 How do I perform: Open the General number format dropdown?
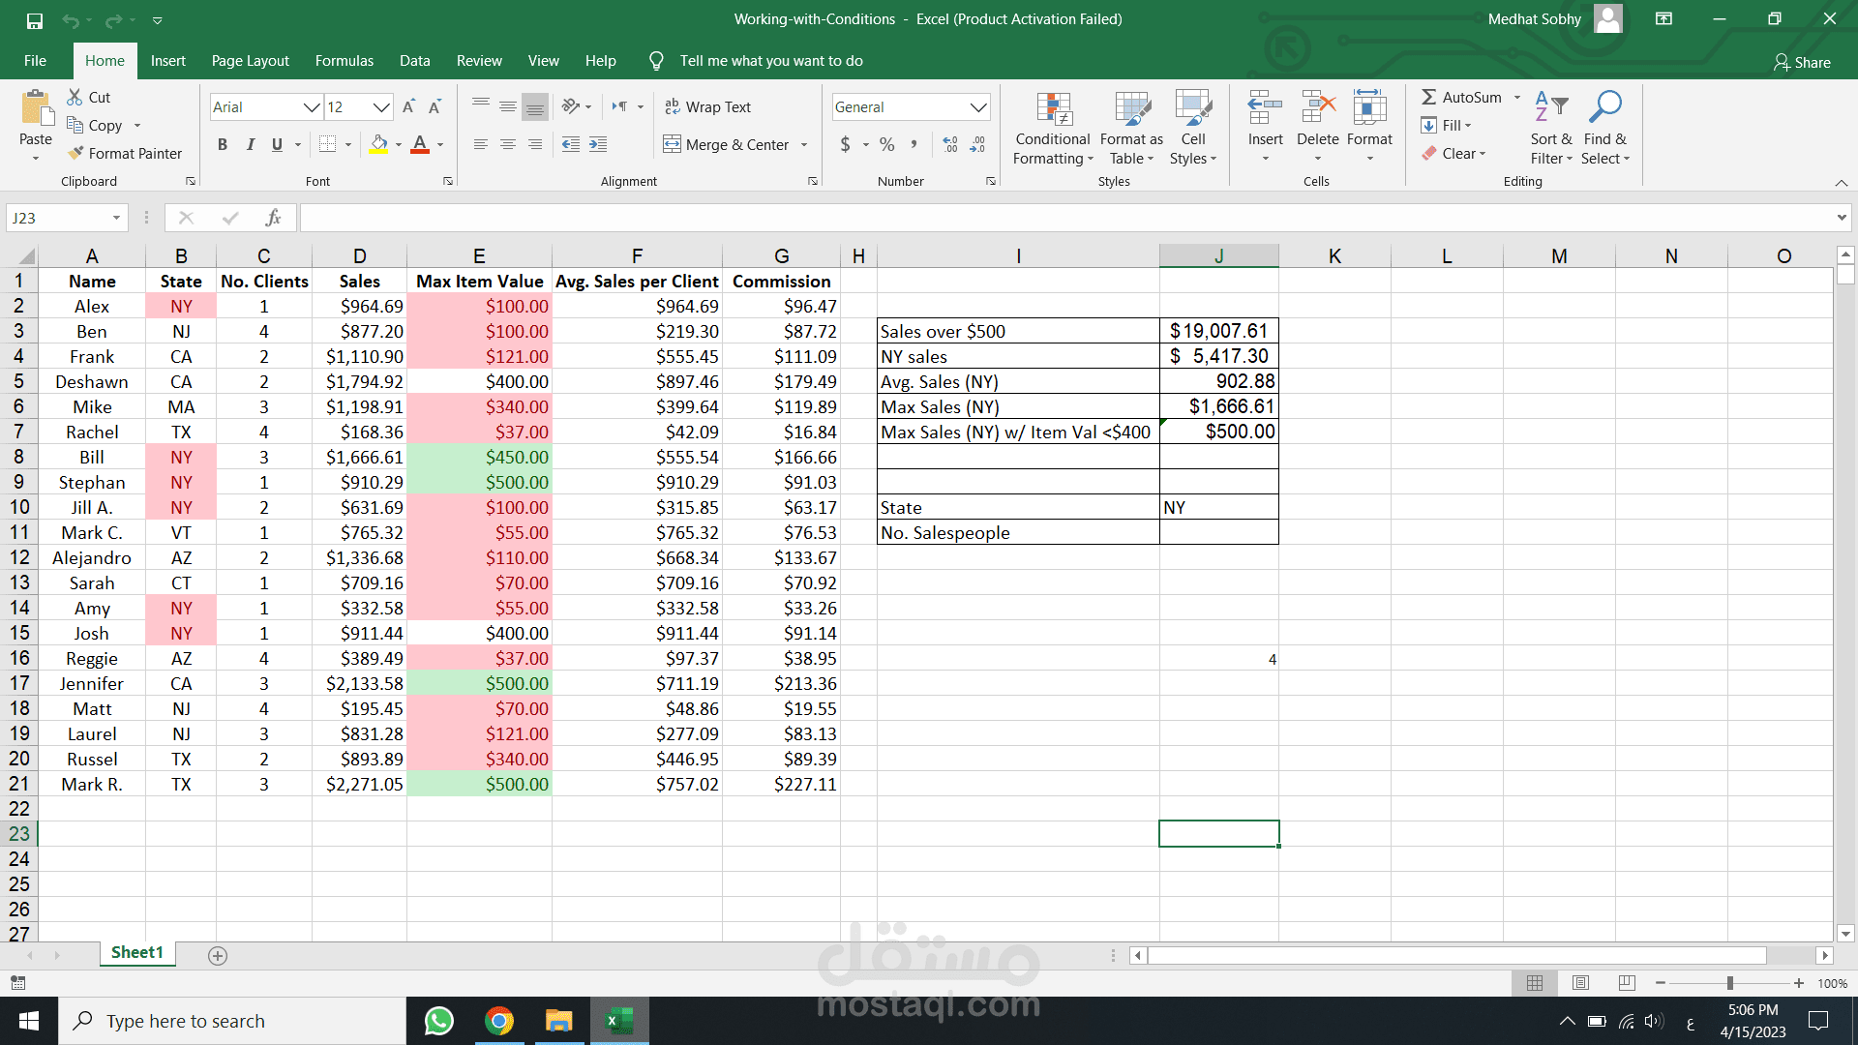[x=978, y=106]
